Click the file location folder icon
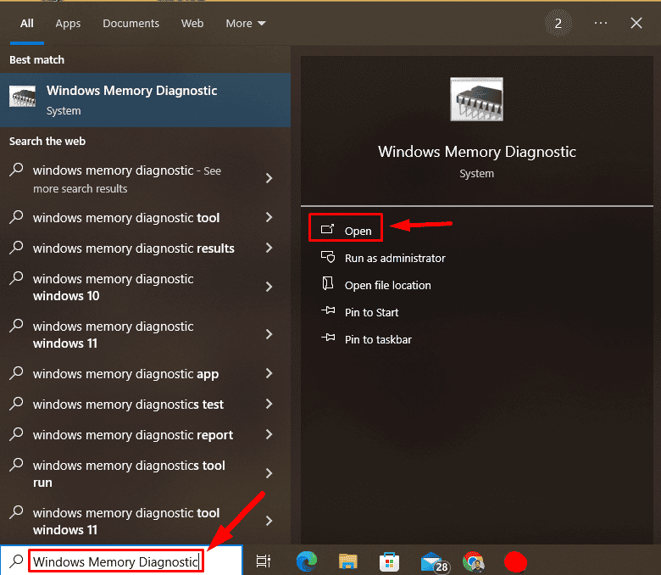The height and width of the screenshot is (575, 661). 328,283
